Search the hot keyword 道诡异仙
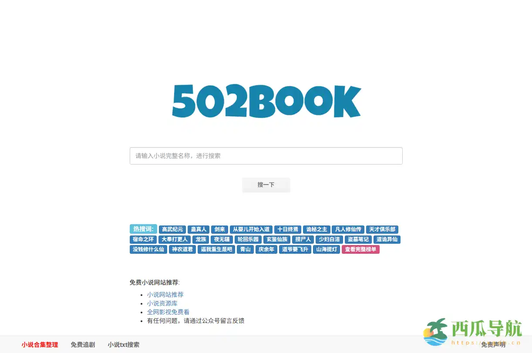532x353 pixels. coord(387,239)
